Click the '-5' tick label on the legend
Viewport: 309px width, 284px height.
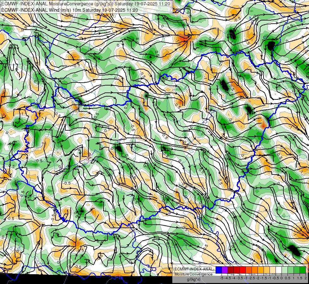(222, 278)
